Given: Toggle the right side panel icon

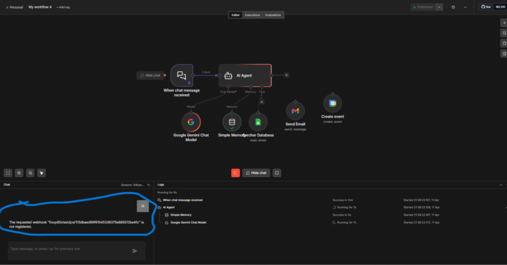Looking at the screenshot, I should point(503,53).
